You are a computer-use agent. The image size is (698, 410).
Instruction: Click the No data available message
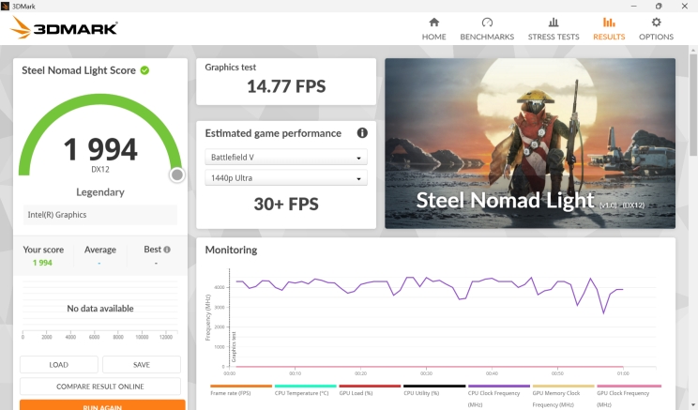(100, 308)
